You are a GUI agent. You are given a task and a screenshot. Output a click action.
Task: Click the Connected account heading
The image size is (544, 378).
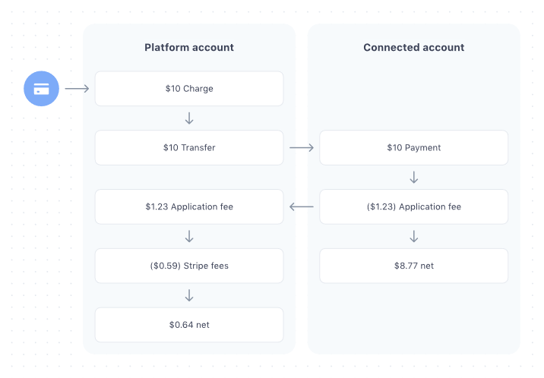point(414,47)
